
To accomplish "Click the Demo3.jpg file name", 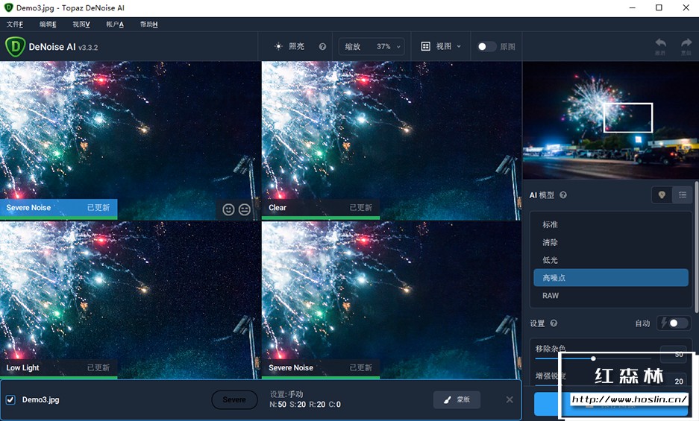I will click(40, 399).
